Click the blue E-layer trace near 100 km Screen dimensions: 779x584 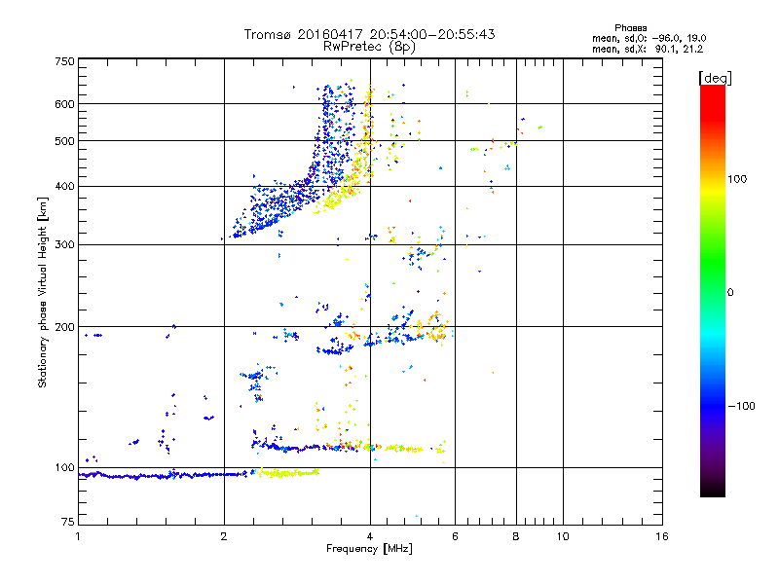164,476
